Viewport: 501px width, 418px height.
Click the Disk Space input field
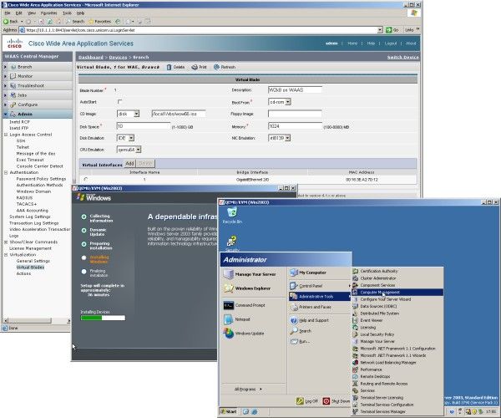pyautogui.click(x=144, y=126)
